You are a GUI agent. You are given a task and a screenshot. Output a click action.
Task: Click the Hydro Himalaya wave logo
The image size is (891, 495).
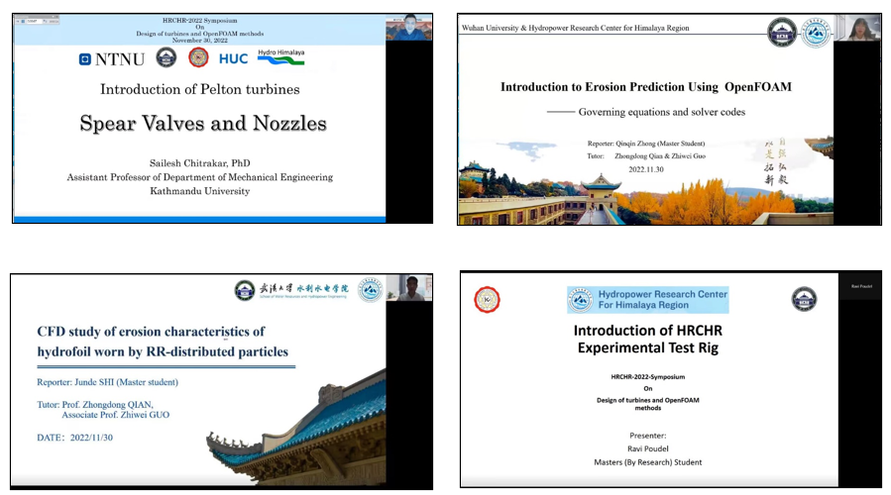click(280, 57)
